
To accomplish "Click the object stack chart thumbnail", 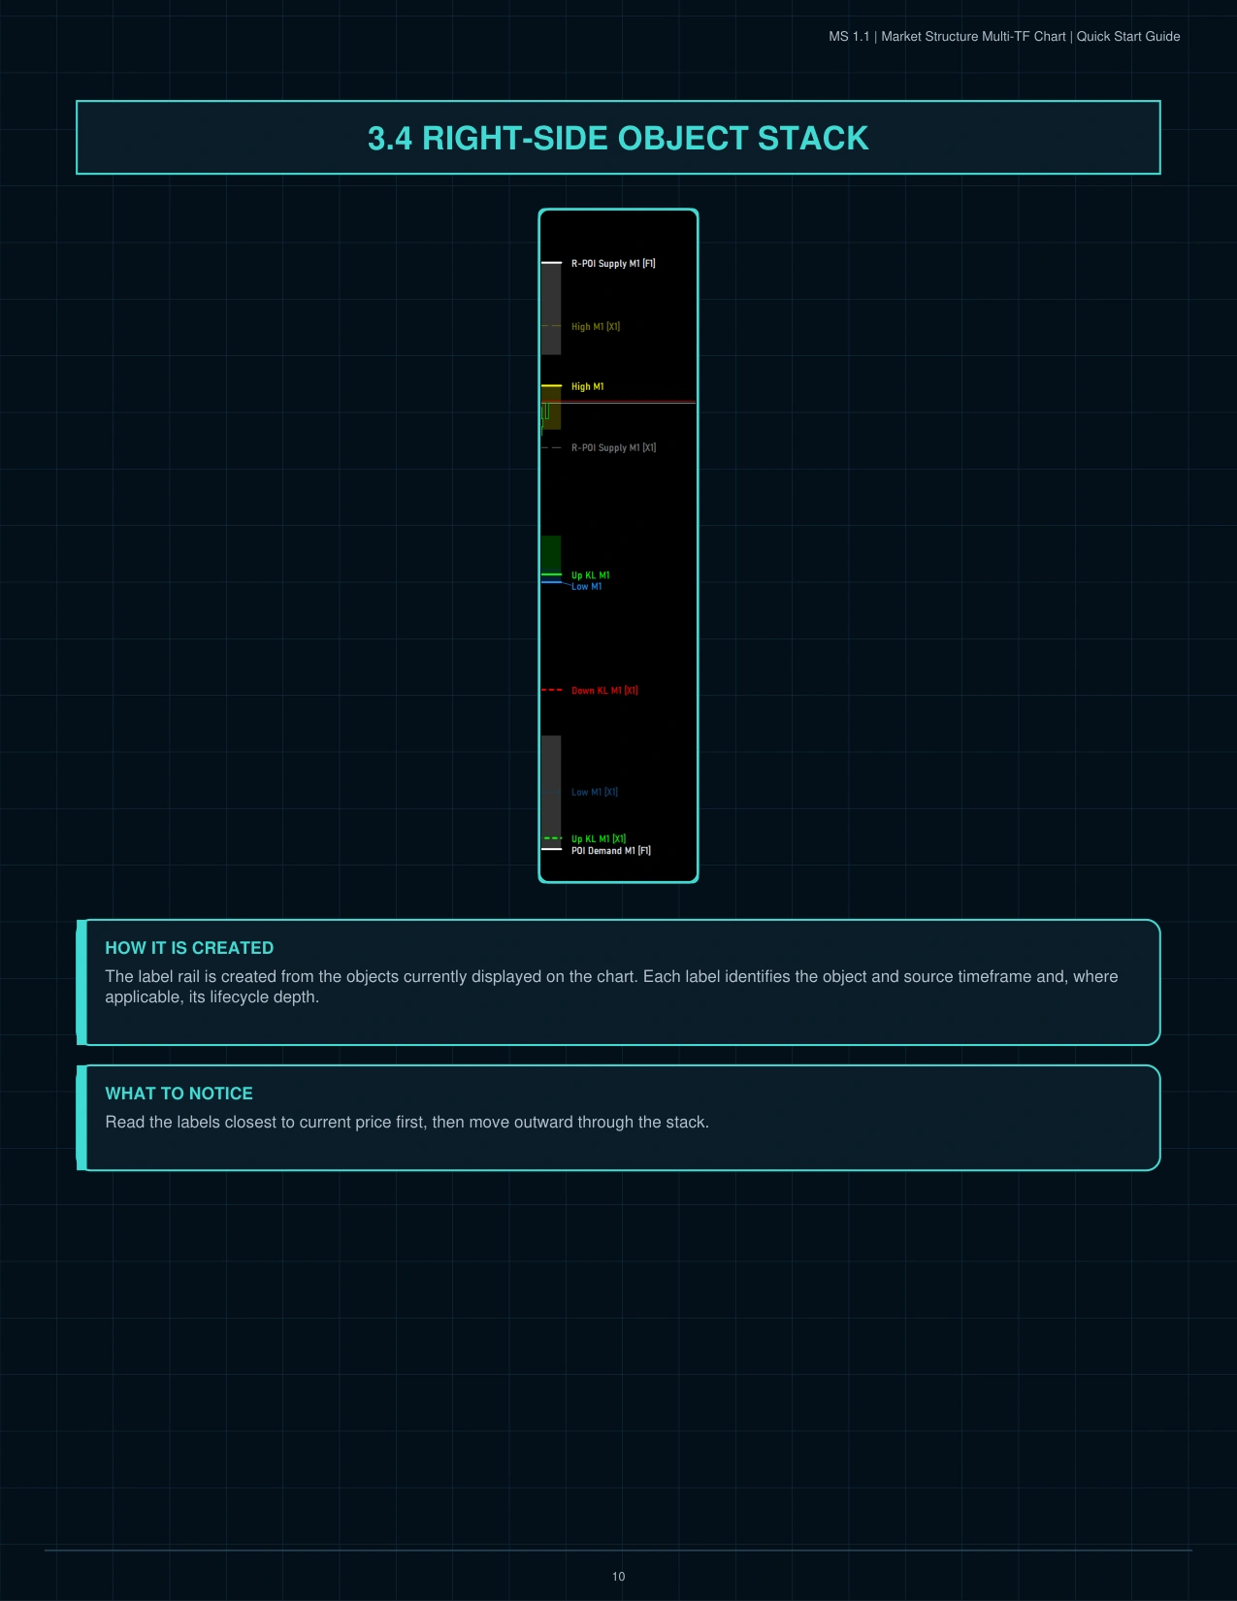I will tap(618, 546).
